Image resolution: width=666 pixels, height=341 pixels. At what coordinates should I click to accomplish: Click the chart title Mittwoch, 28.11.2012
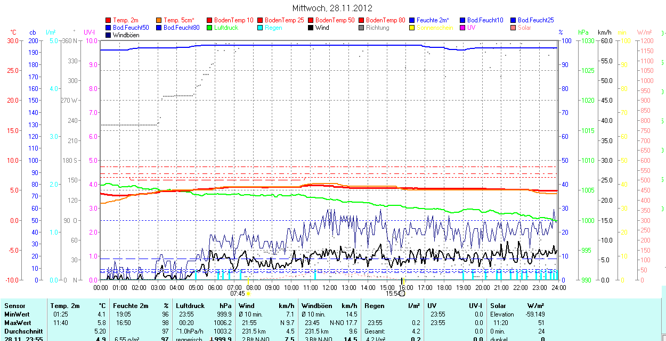[332, 8]
